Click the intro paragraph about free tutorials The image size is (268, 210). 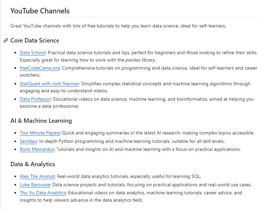click(x=118, y=26)
